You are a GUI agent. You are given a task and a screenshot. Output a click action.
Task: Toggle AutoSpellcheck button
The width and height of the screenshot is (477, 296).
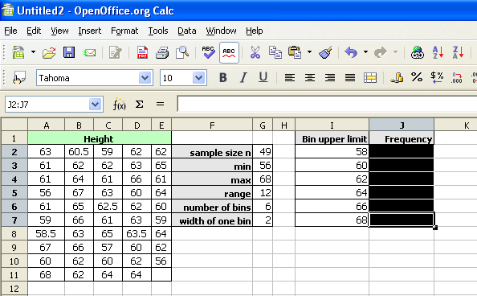pos(229,53)
